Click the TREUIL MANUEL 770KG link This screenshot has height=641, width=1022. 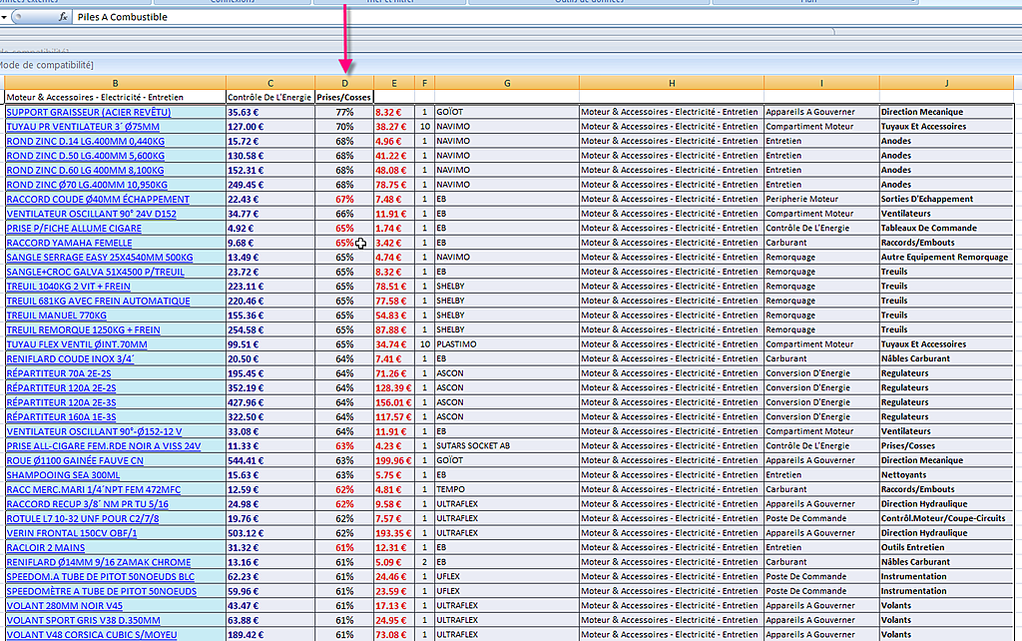(57, 315)
